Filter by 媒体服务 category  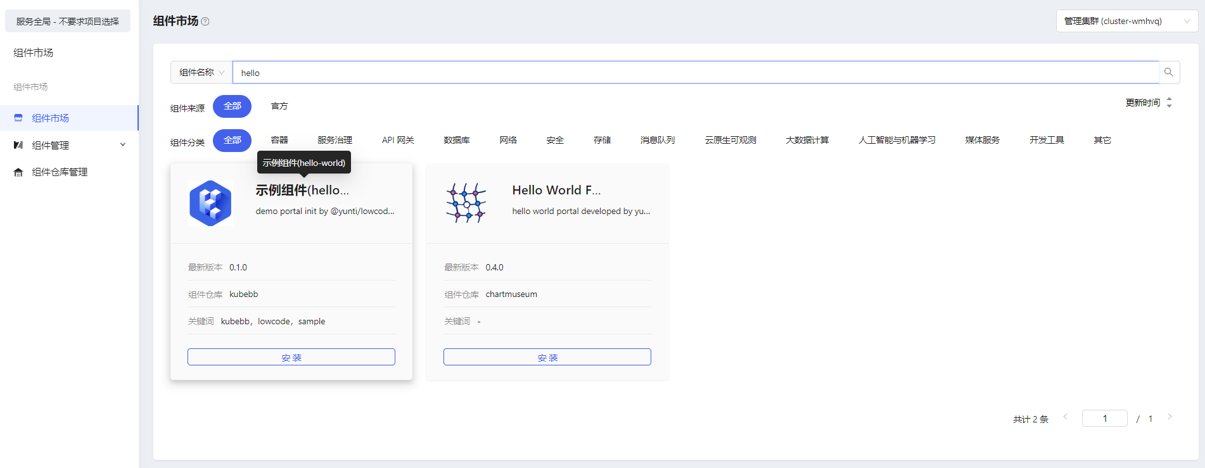click(983, 140)
